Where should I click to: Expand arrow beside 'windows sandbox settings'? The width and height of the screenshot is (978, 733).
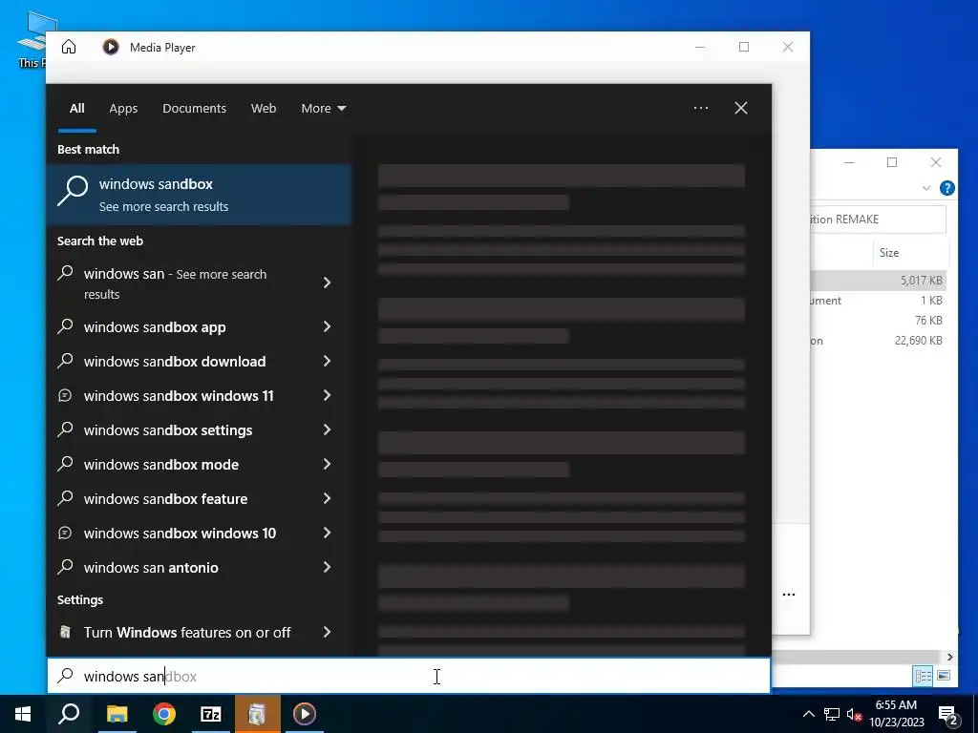(x=327, y=430)
